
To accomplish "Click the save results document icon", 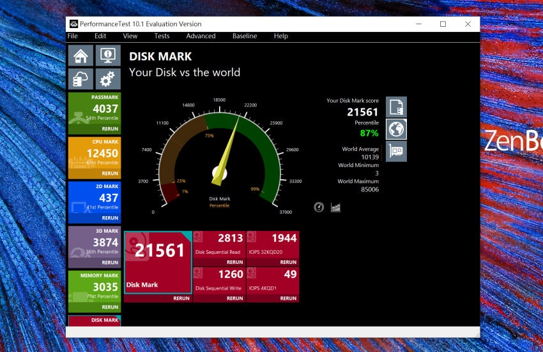I will pyautogui.click(x=396, y=107).
